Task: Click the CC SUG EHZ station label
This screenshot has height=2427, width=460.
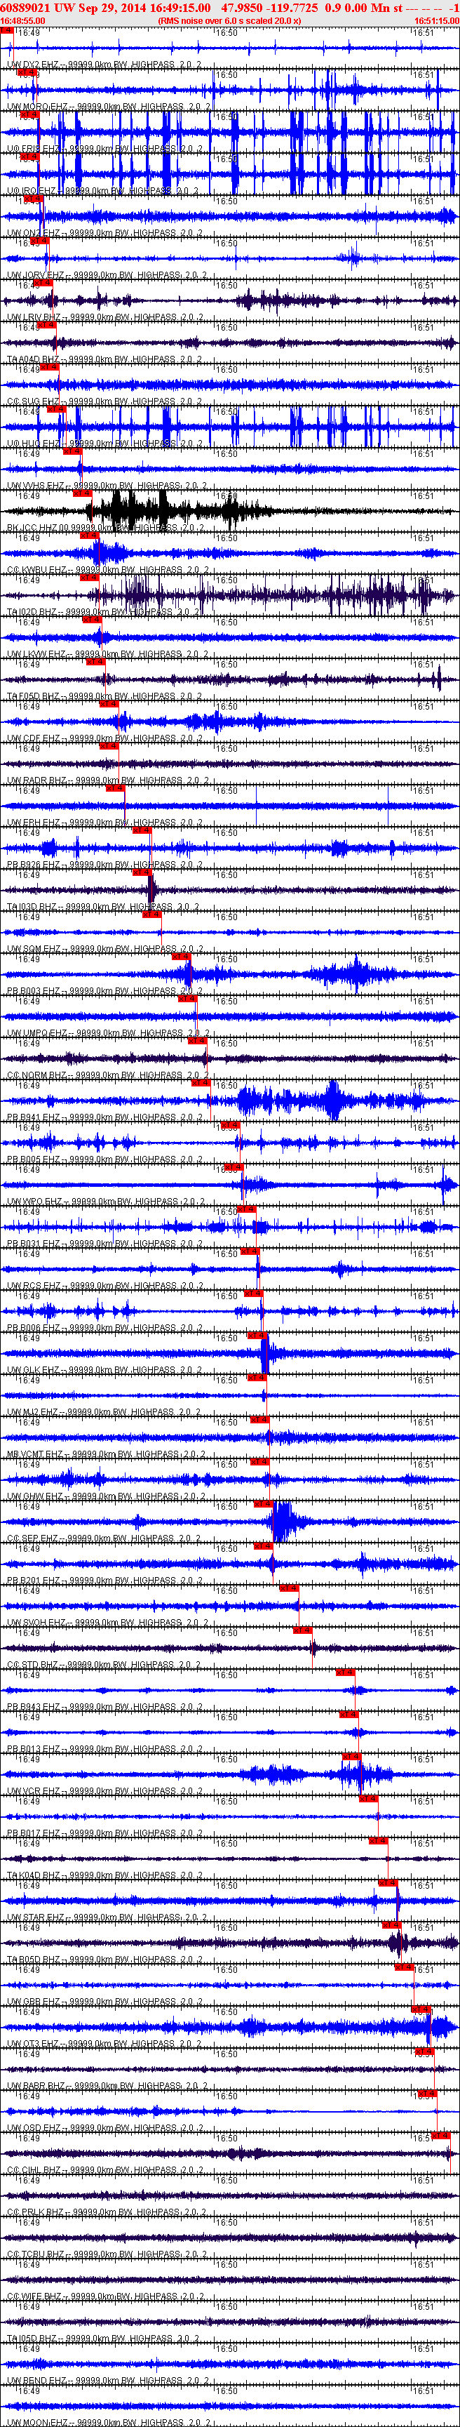Action: click(104, 401)
